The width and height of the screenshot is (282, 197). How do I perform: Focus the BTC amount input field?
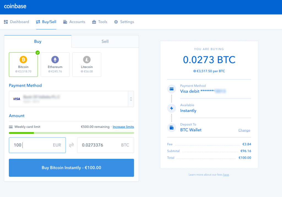click(x=105, y=145)
